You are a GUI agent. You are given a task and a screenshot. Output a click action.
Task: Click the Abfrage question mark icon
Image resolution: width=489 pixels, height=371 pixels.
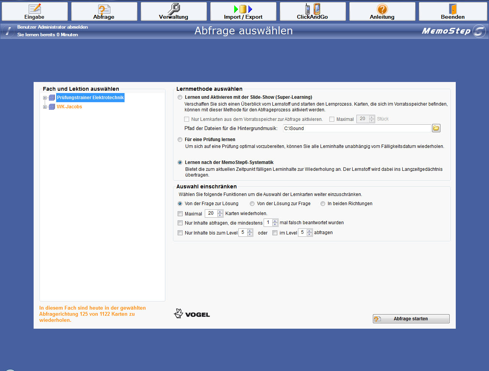pyautogui.click(x=104, y=9)
